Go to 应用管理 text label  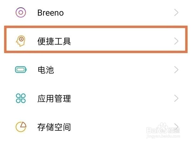pyautogui.click(x=54, y=99)
